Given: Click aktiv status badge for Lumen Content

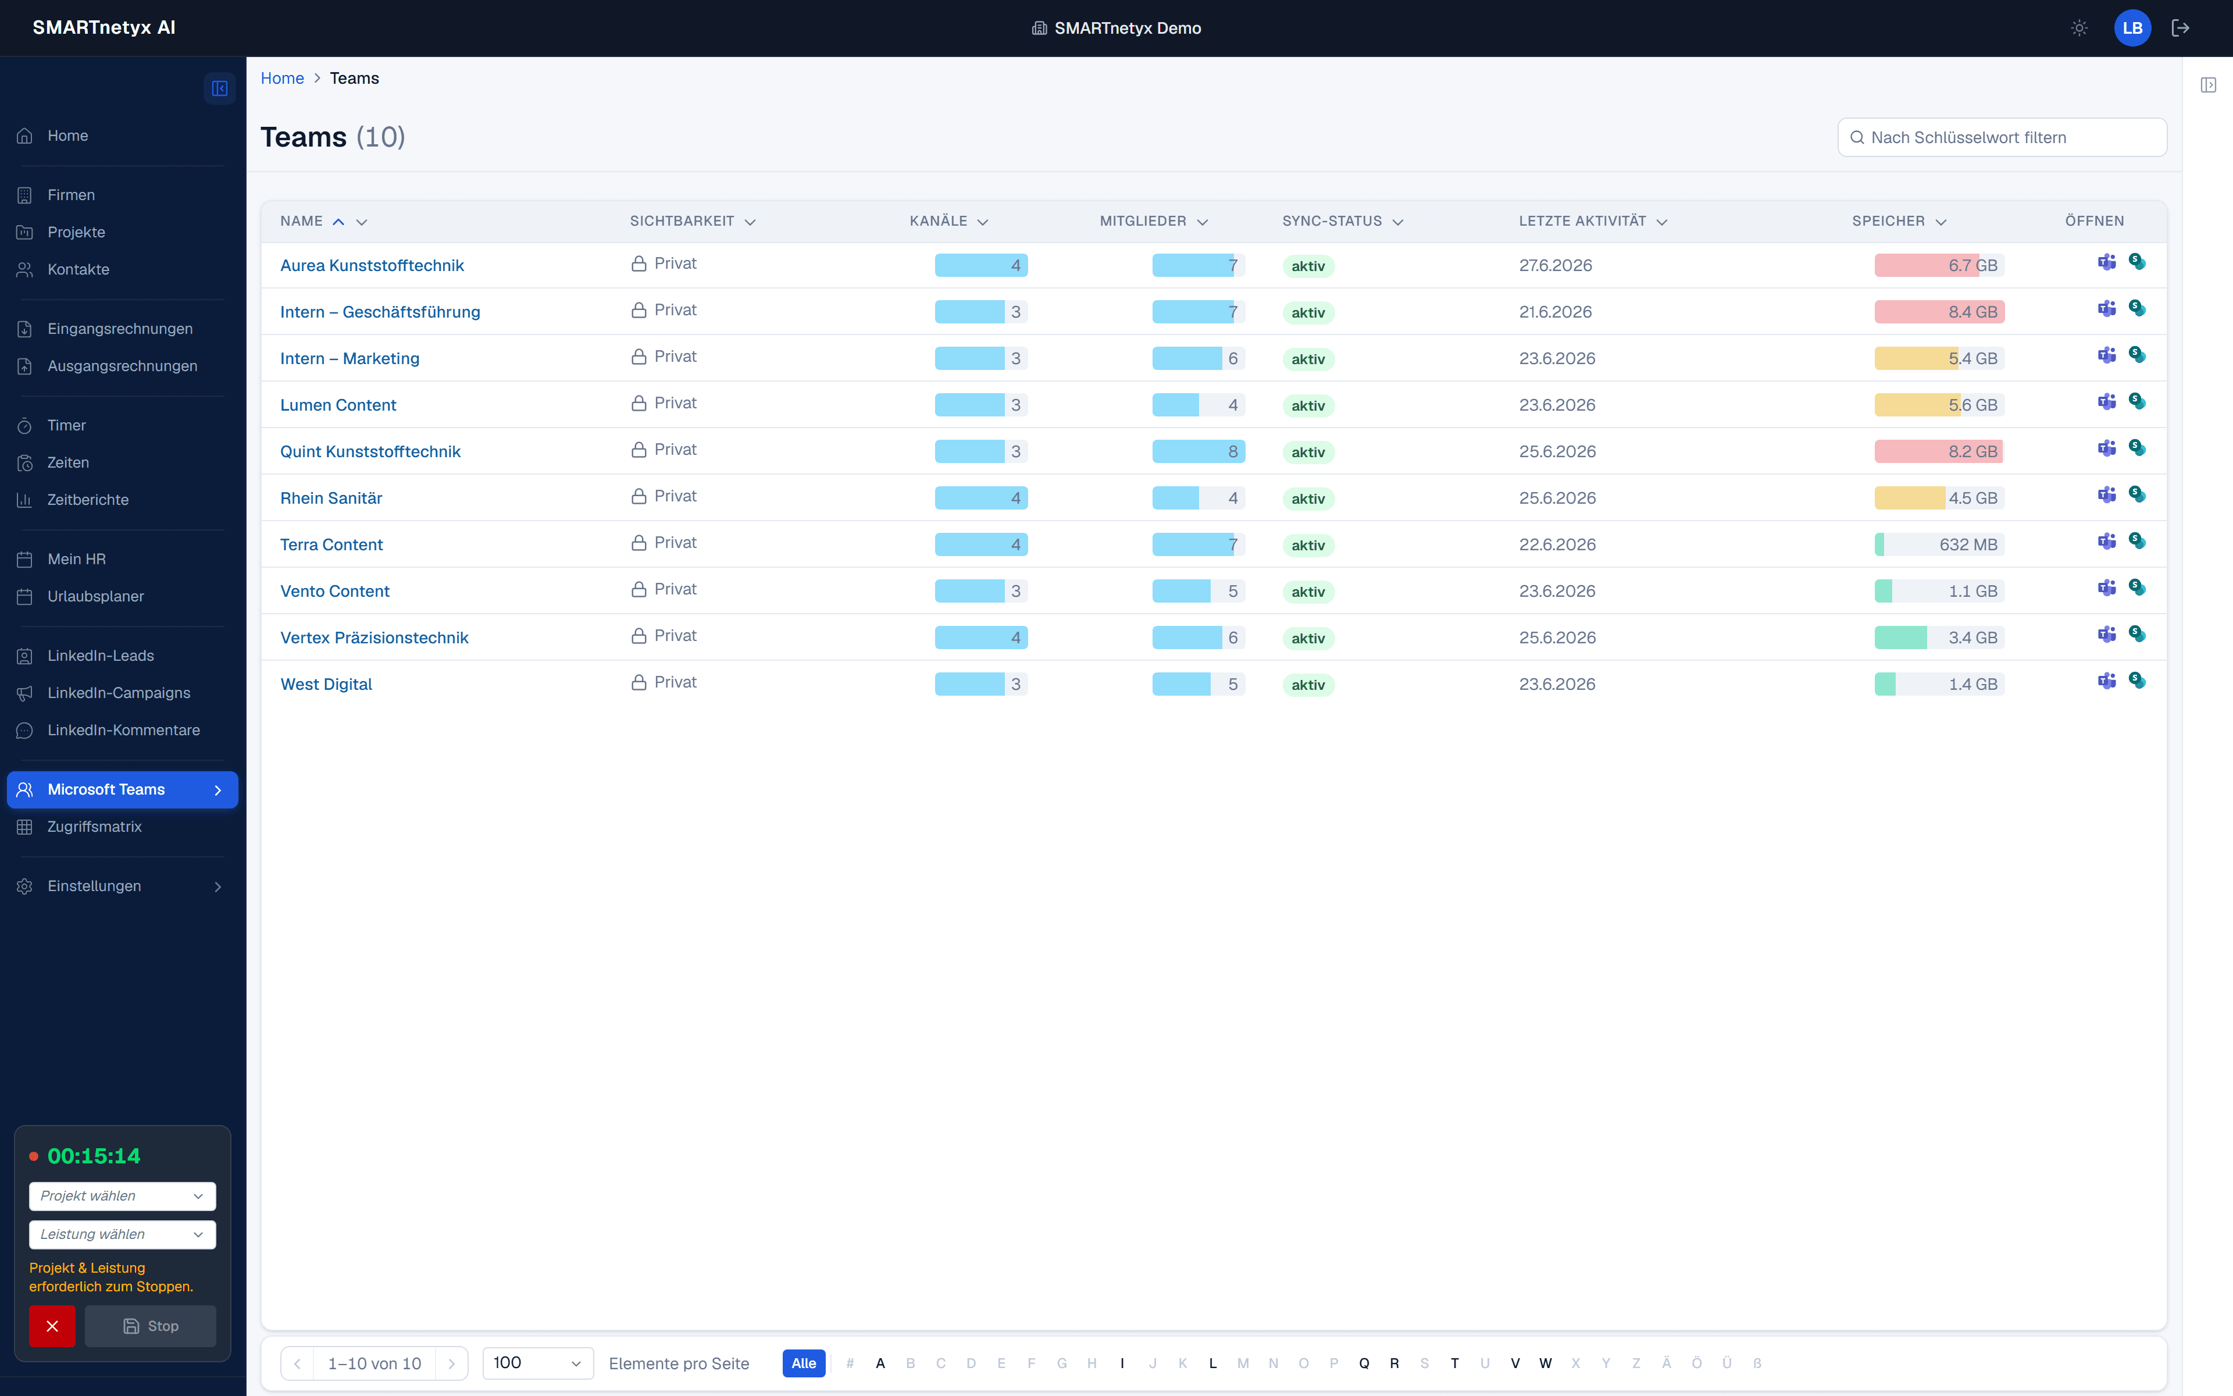Looking at the screenshot, I should tap(1308, 405).
